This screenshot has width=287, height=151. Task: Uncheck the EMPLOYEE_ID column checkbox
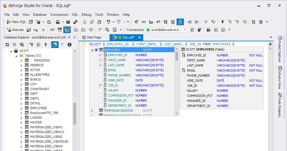coord(100,55)
